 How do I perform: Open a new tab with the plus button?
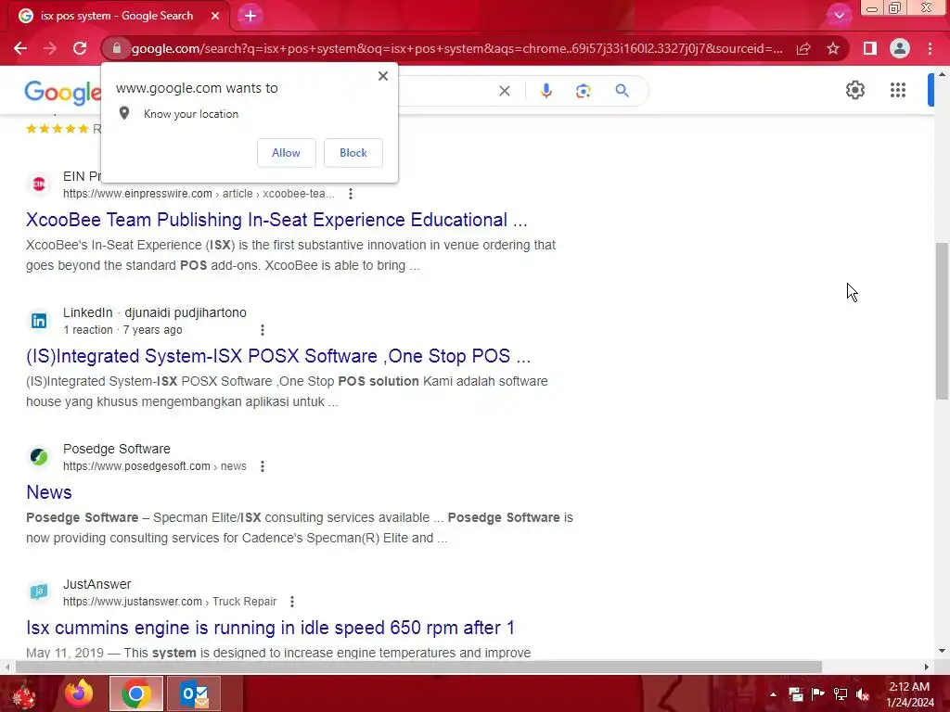click(250, 16)
